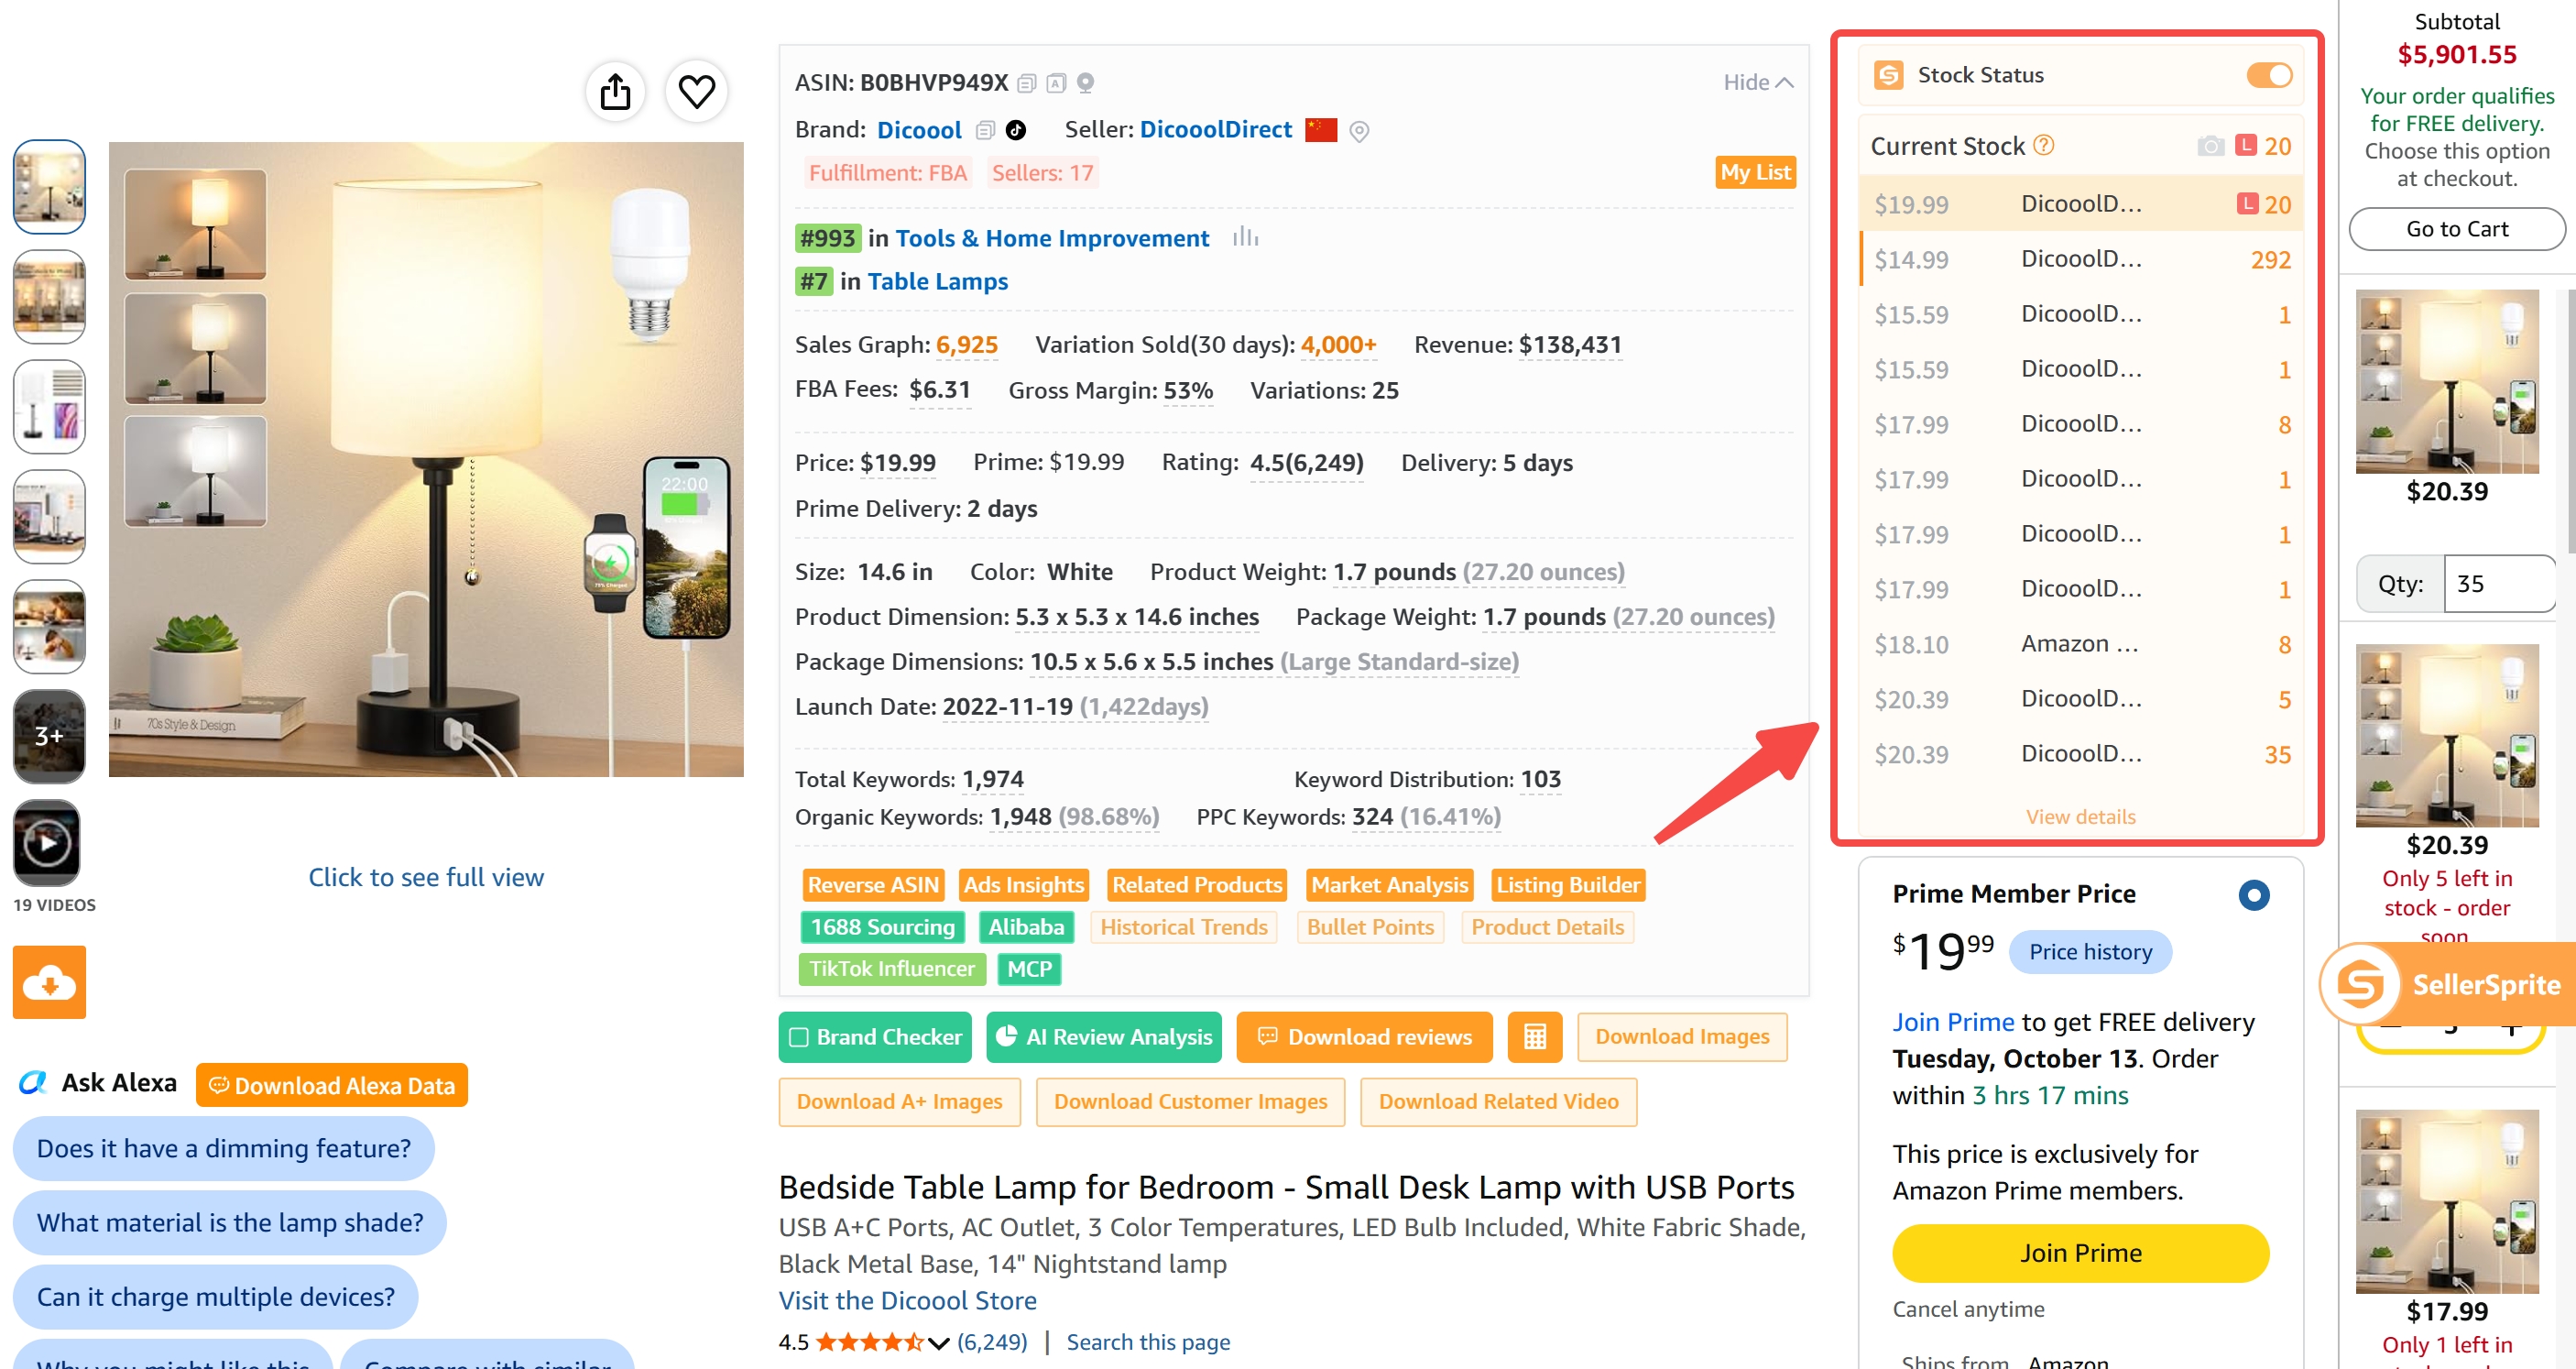Click the DicooolDirect seller link
Image resolution: width=2576 pixels, height=1369 pixels.
tap(1215, 130)
